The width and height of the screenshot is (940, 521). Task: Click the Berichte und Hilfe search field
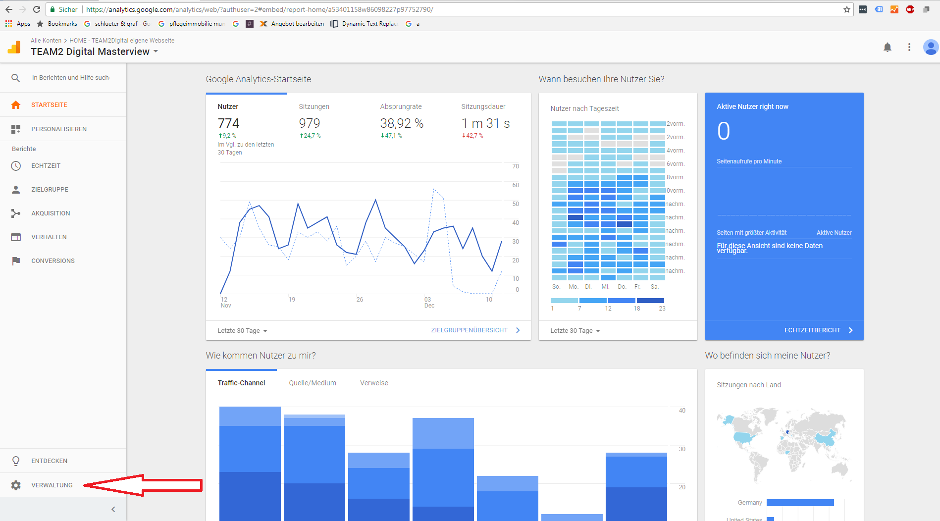click(x=69, y=77)
